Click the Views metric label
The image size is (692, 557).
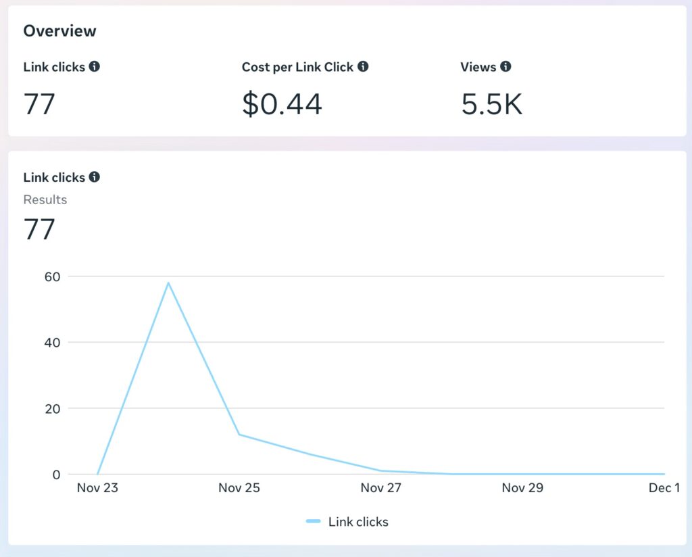[x=478, y=67]
